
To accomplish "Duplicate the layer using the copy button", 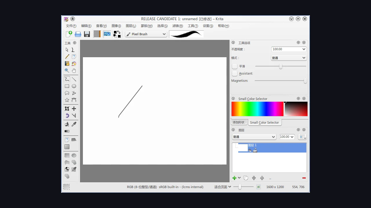I will (x=246, y=178).
